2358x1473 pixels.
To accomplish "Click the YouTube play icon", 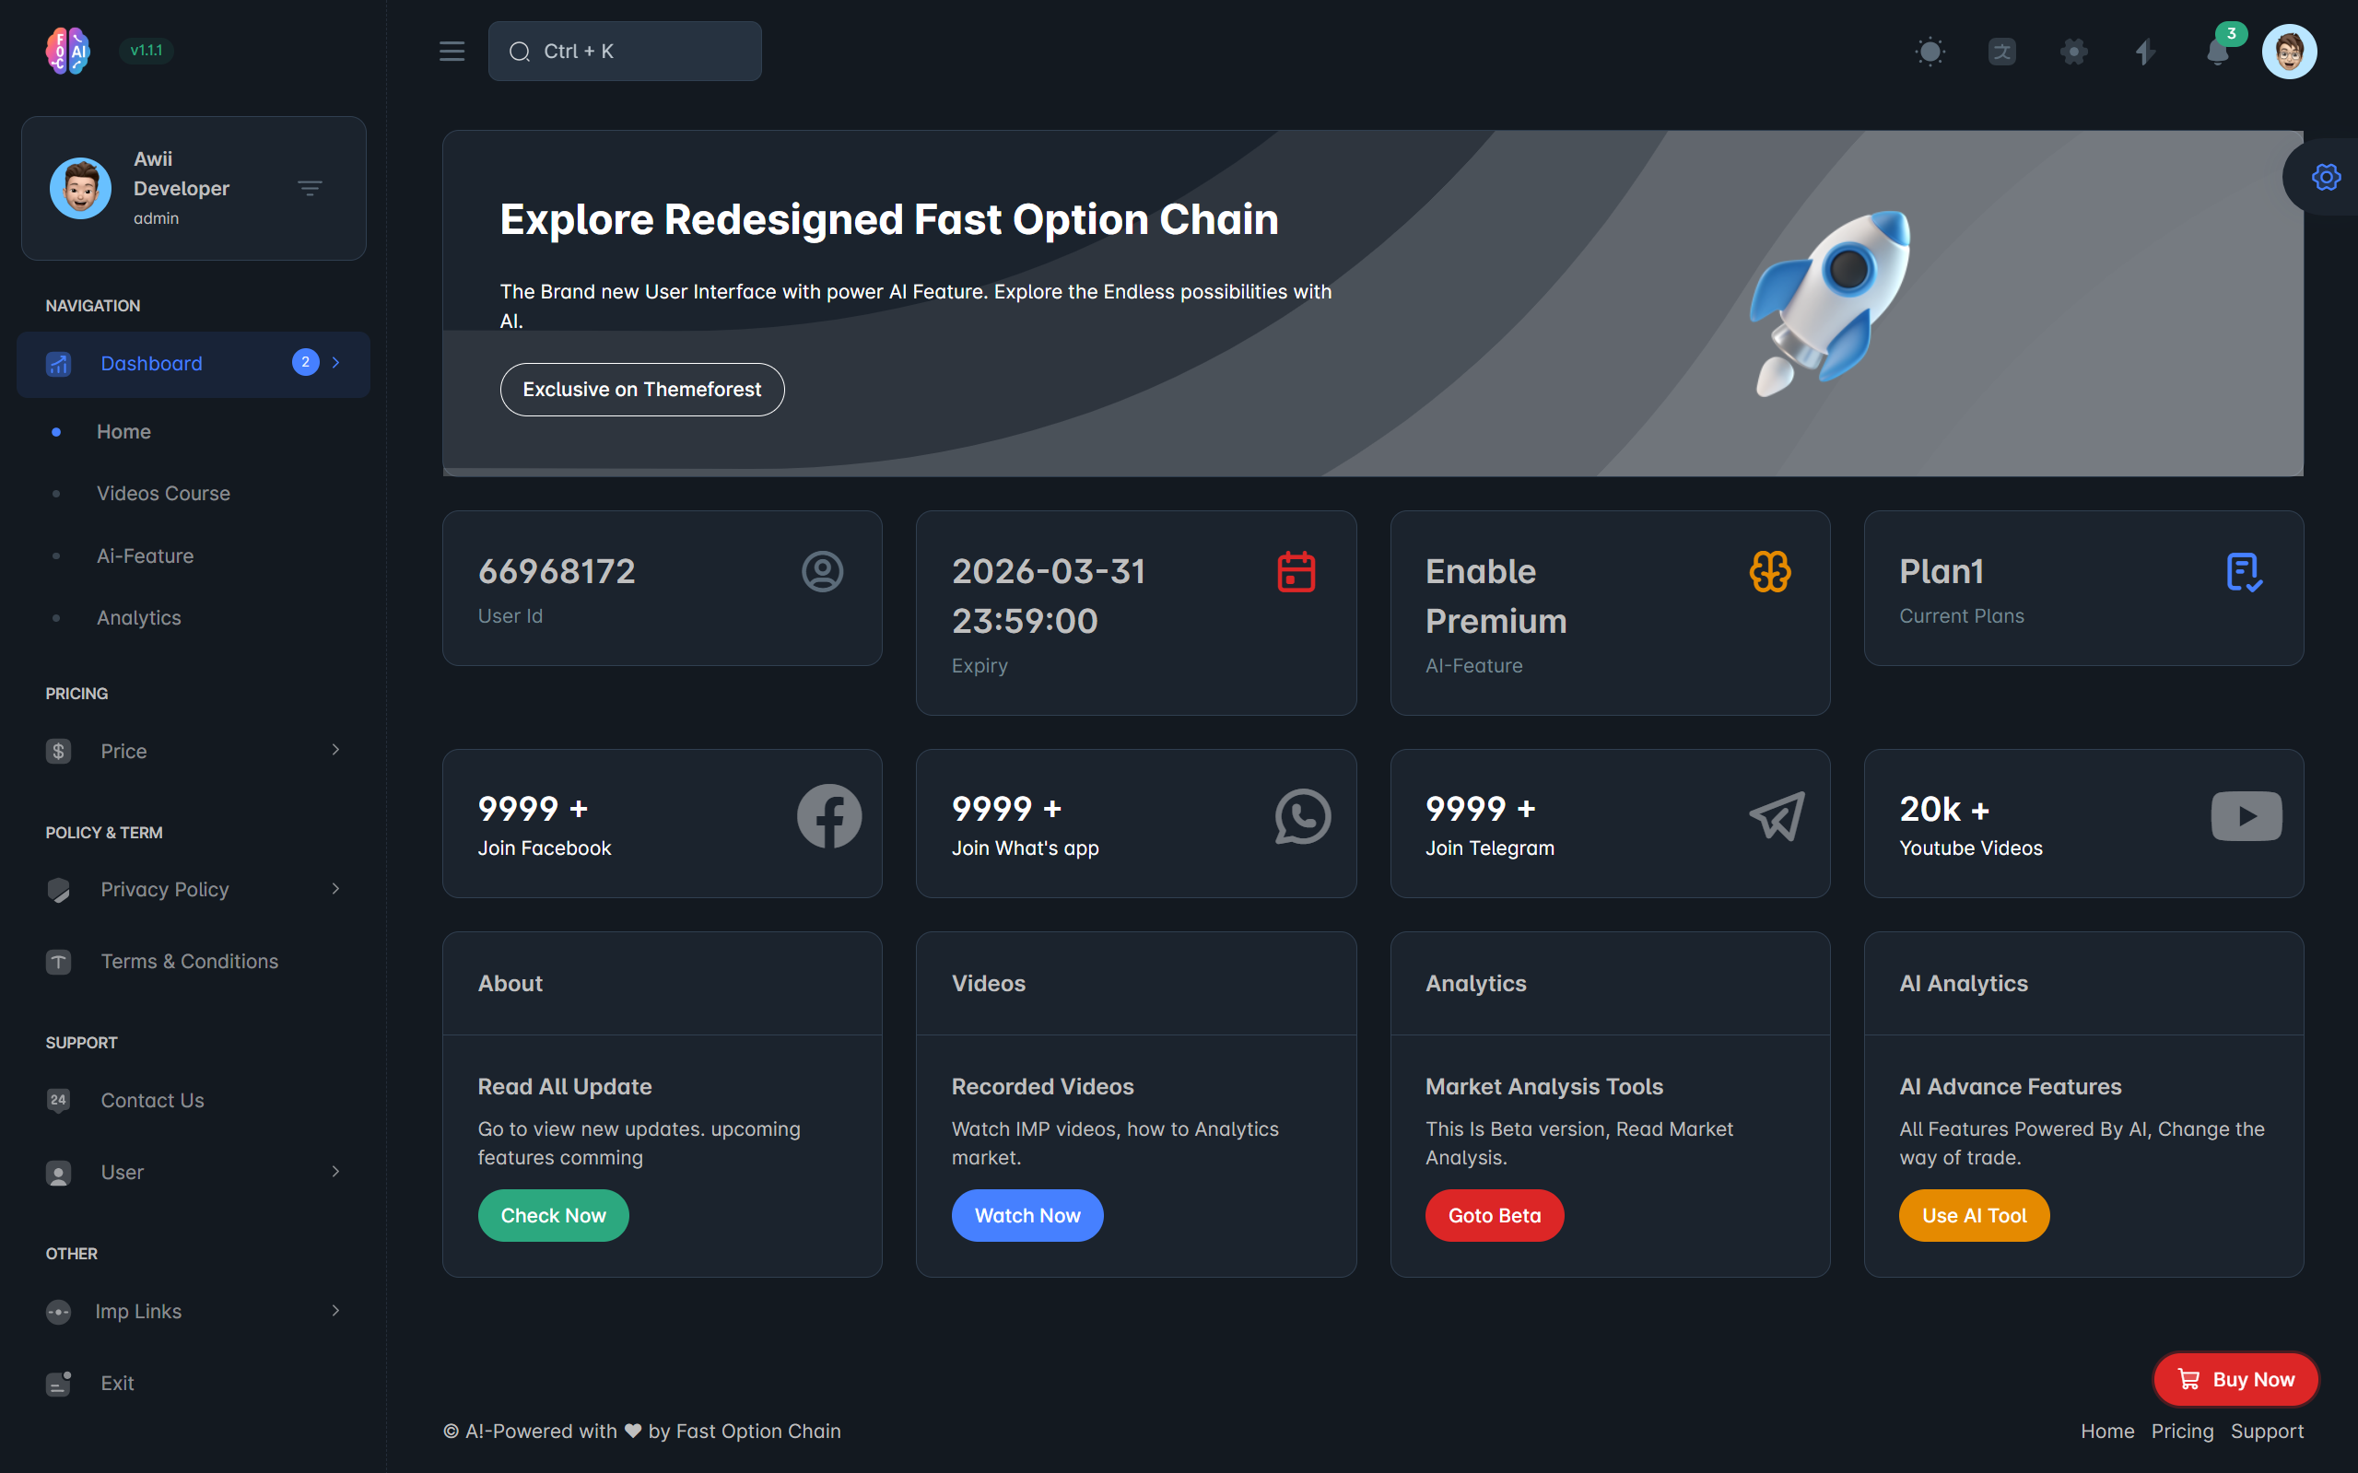I will point(2246,816).
